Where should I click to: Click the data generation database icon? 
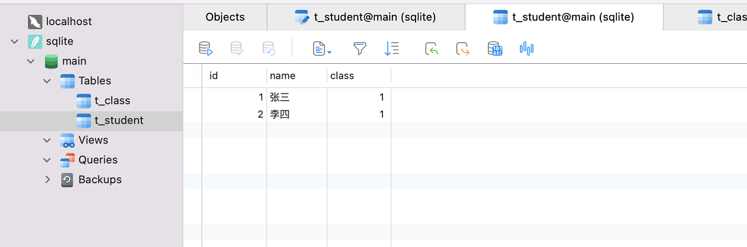[495, 49]
